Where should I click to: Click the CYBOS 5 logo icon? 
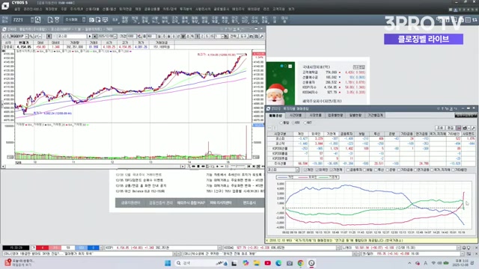tap(5, 6)
